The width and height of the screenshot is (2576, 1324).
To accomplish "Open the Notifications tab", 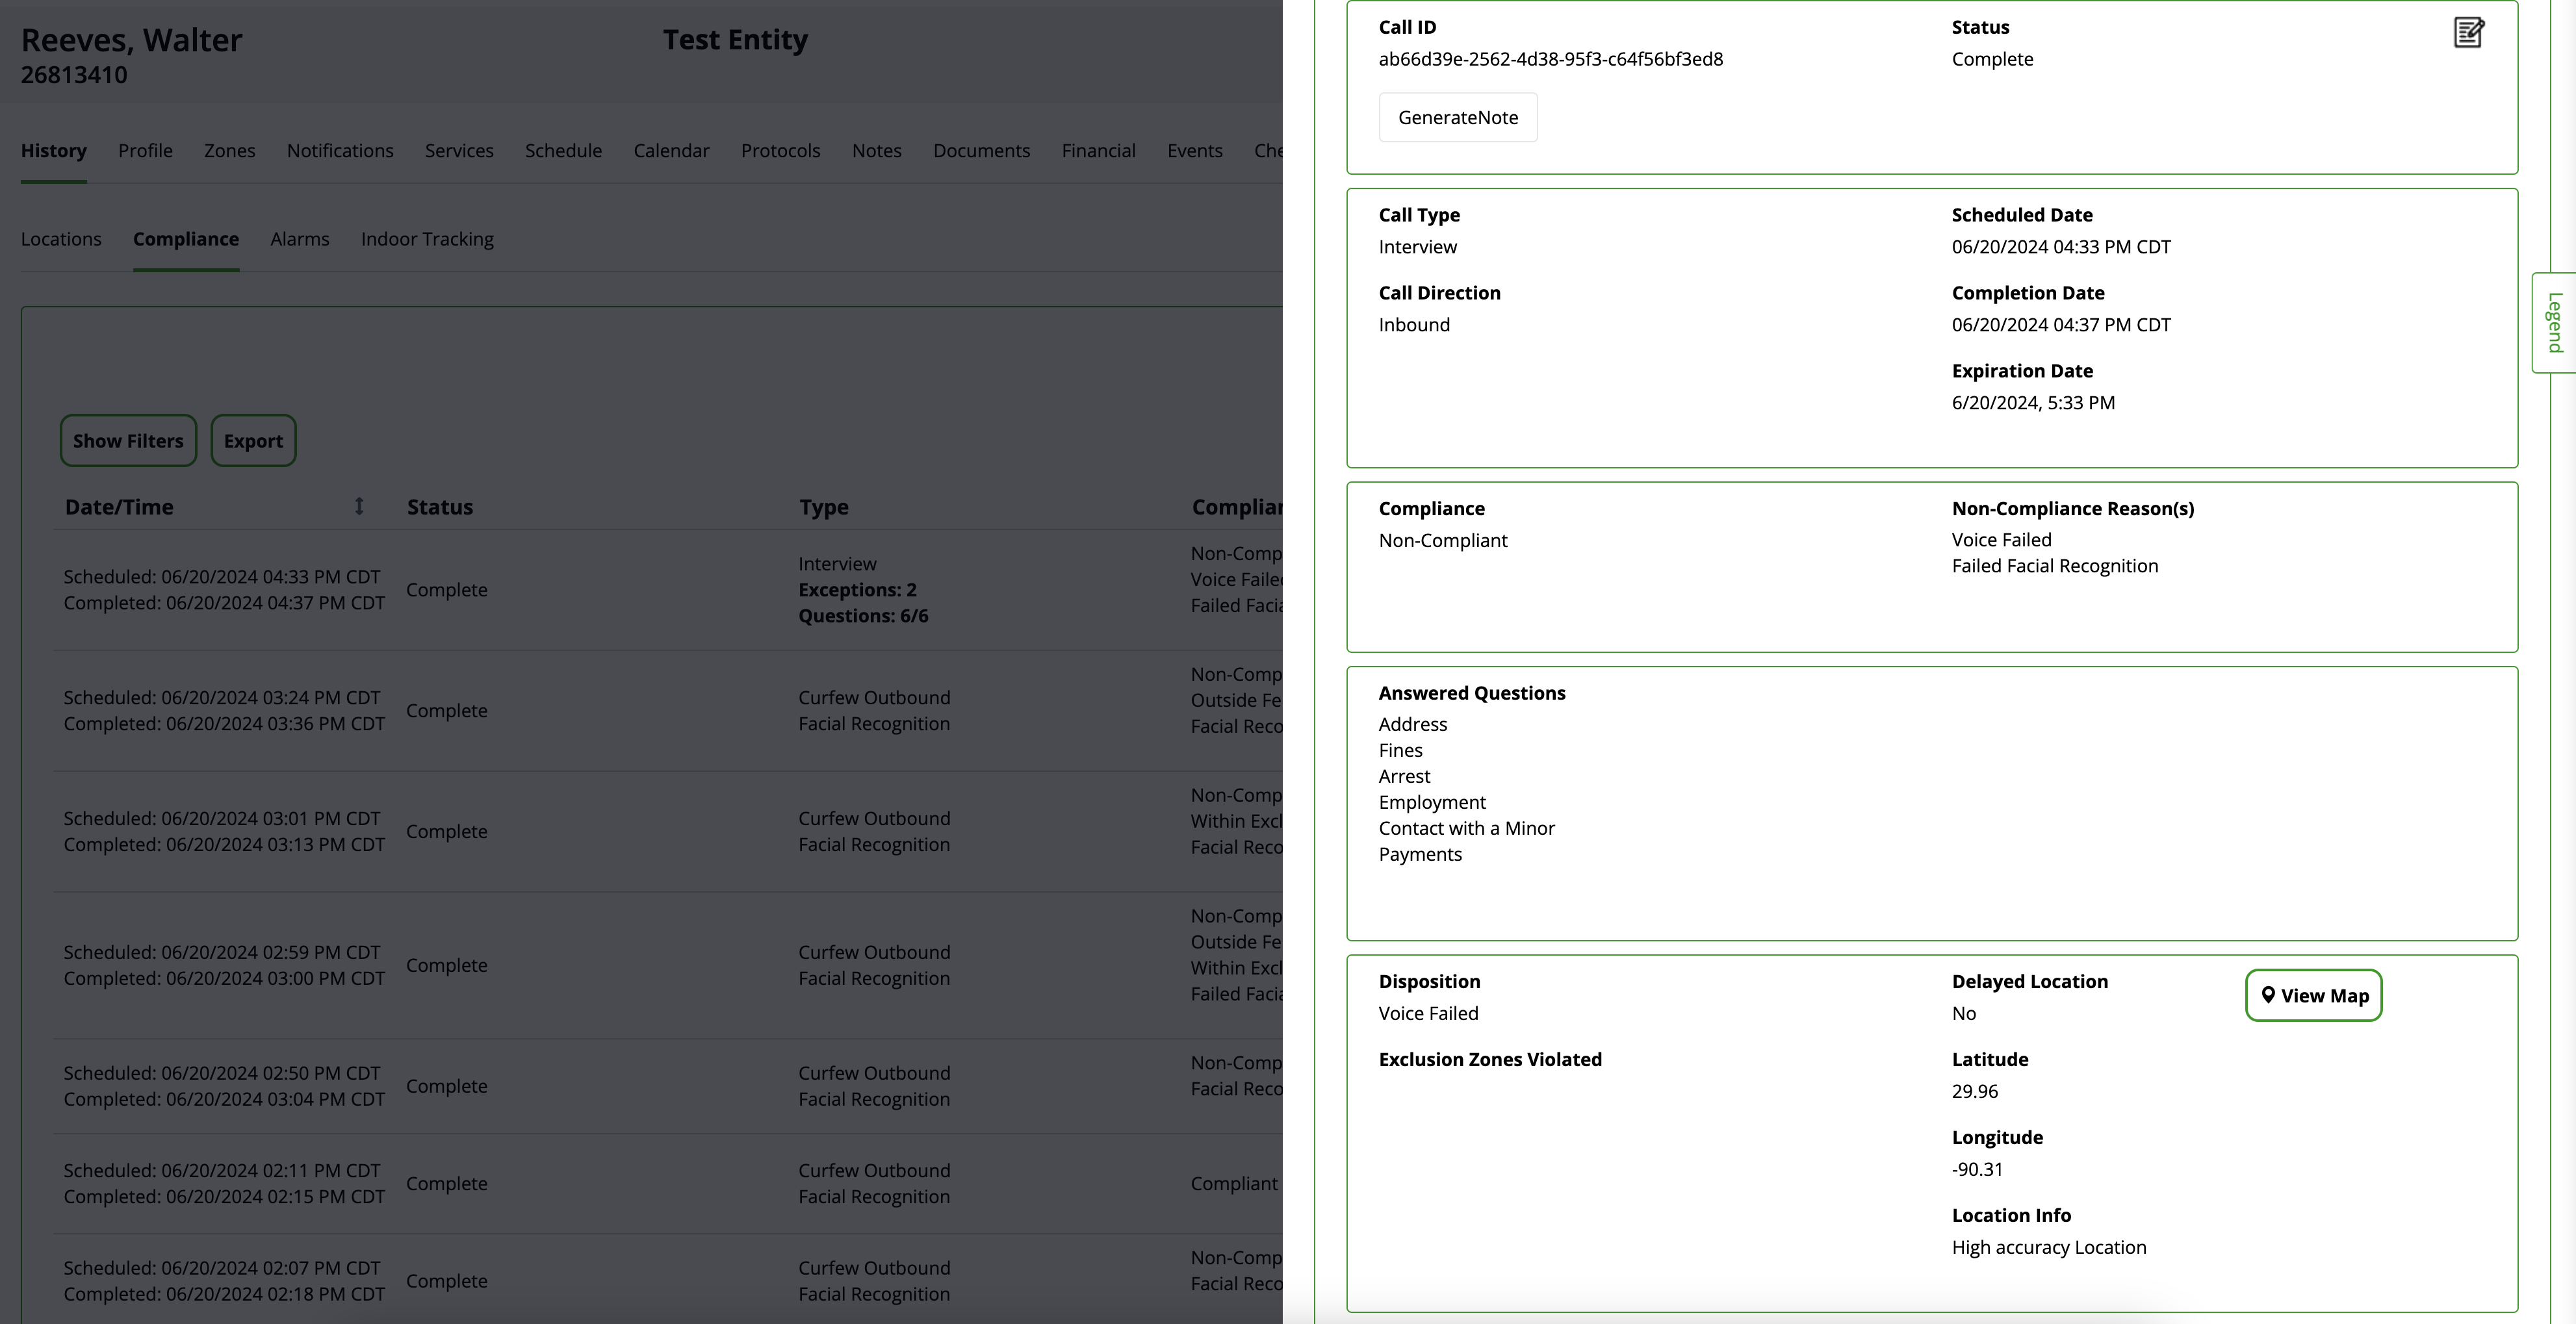I will 340,151.
